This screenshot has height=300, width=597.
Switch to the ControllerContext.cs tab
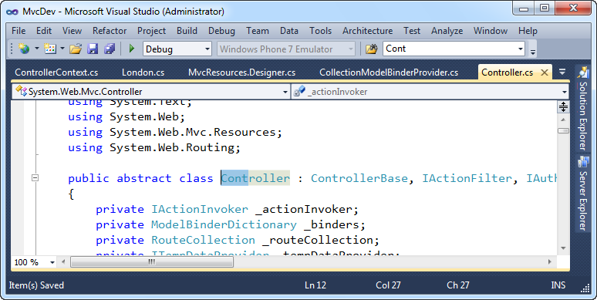[x=56, y=72]
